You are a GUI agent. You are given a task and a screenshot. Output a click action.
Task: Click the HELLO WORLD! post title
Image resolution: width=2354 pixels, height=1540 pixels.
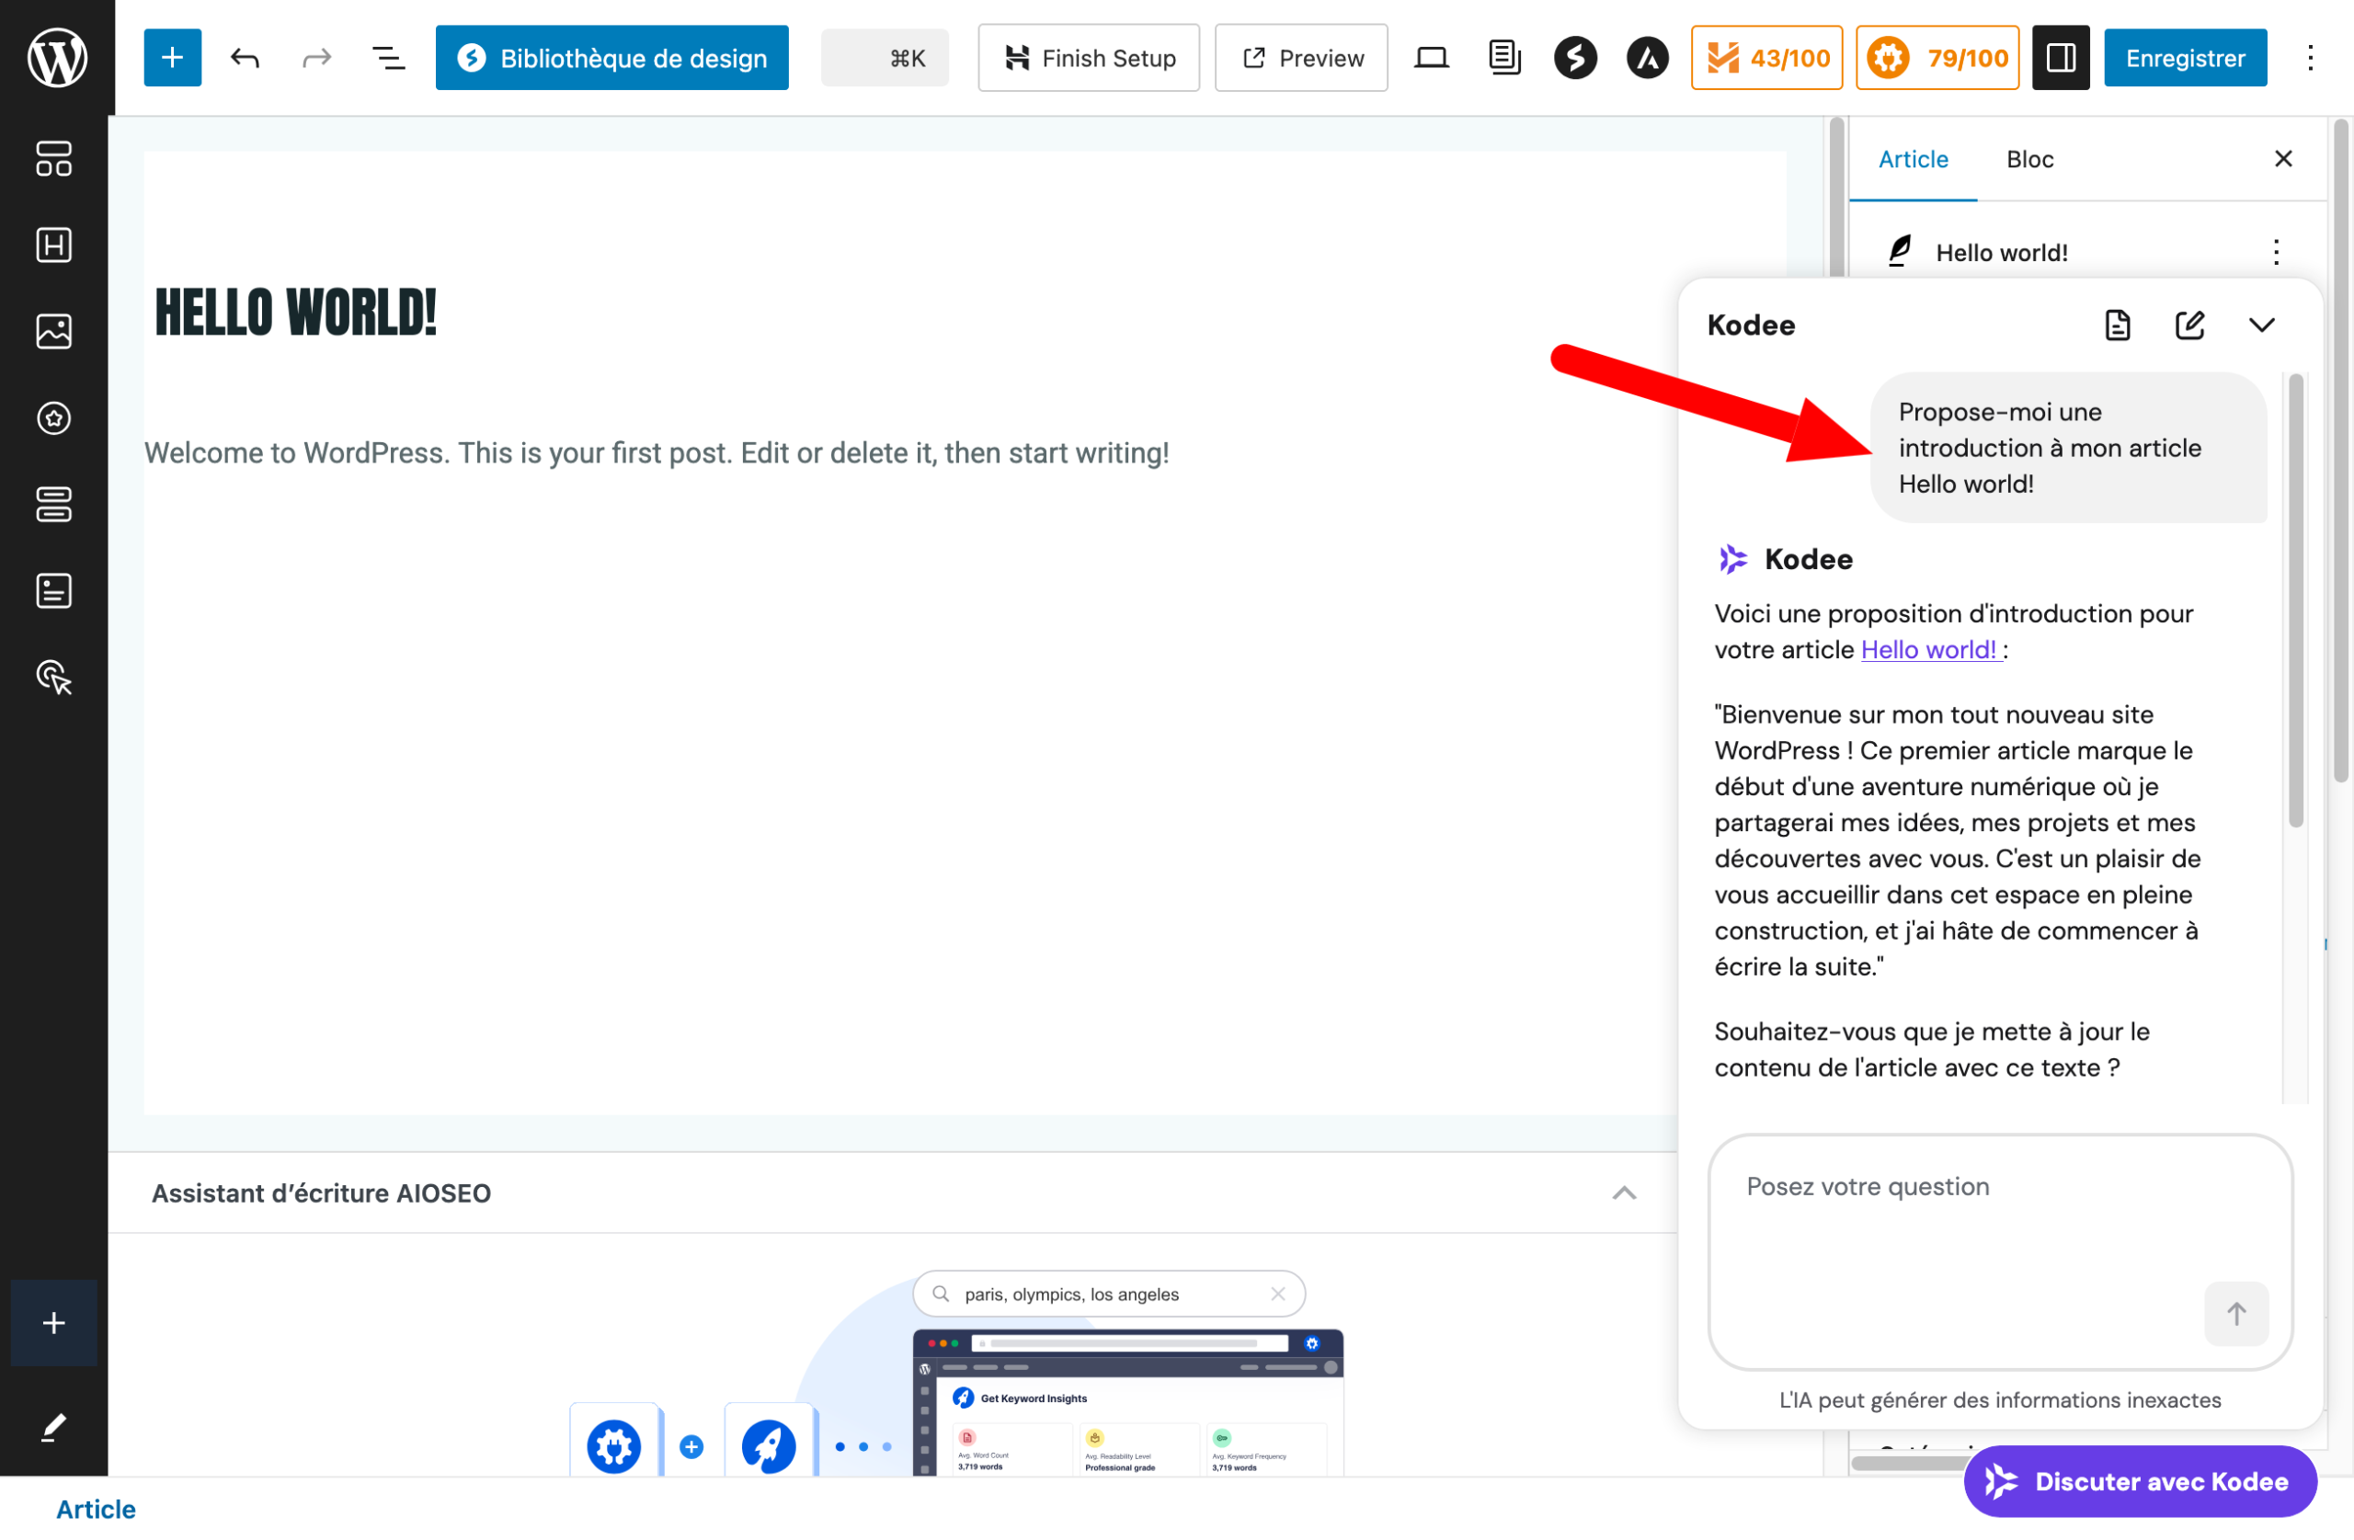point(295,314)
